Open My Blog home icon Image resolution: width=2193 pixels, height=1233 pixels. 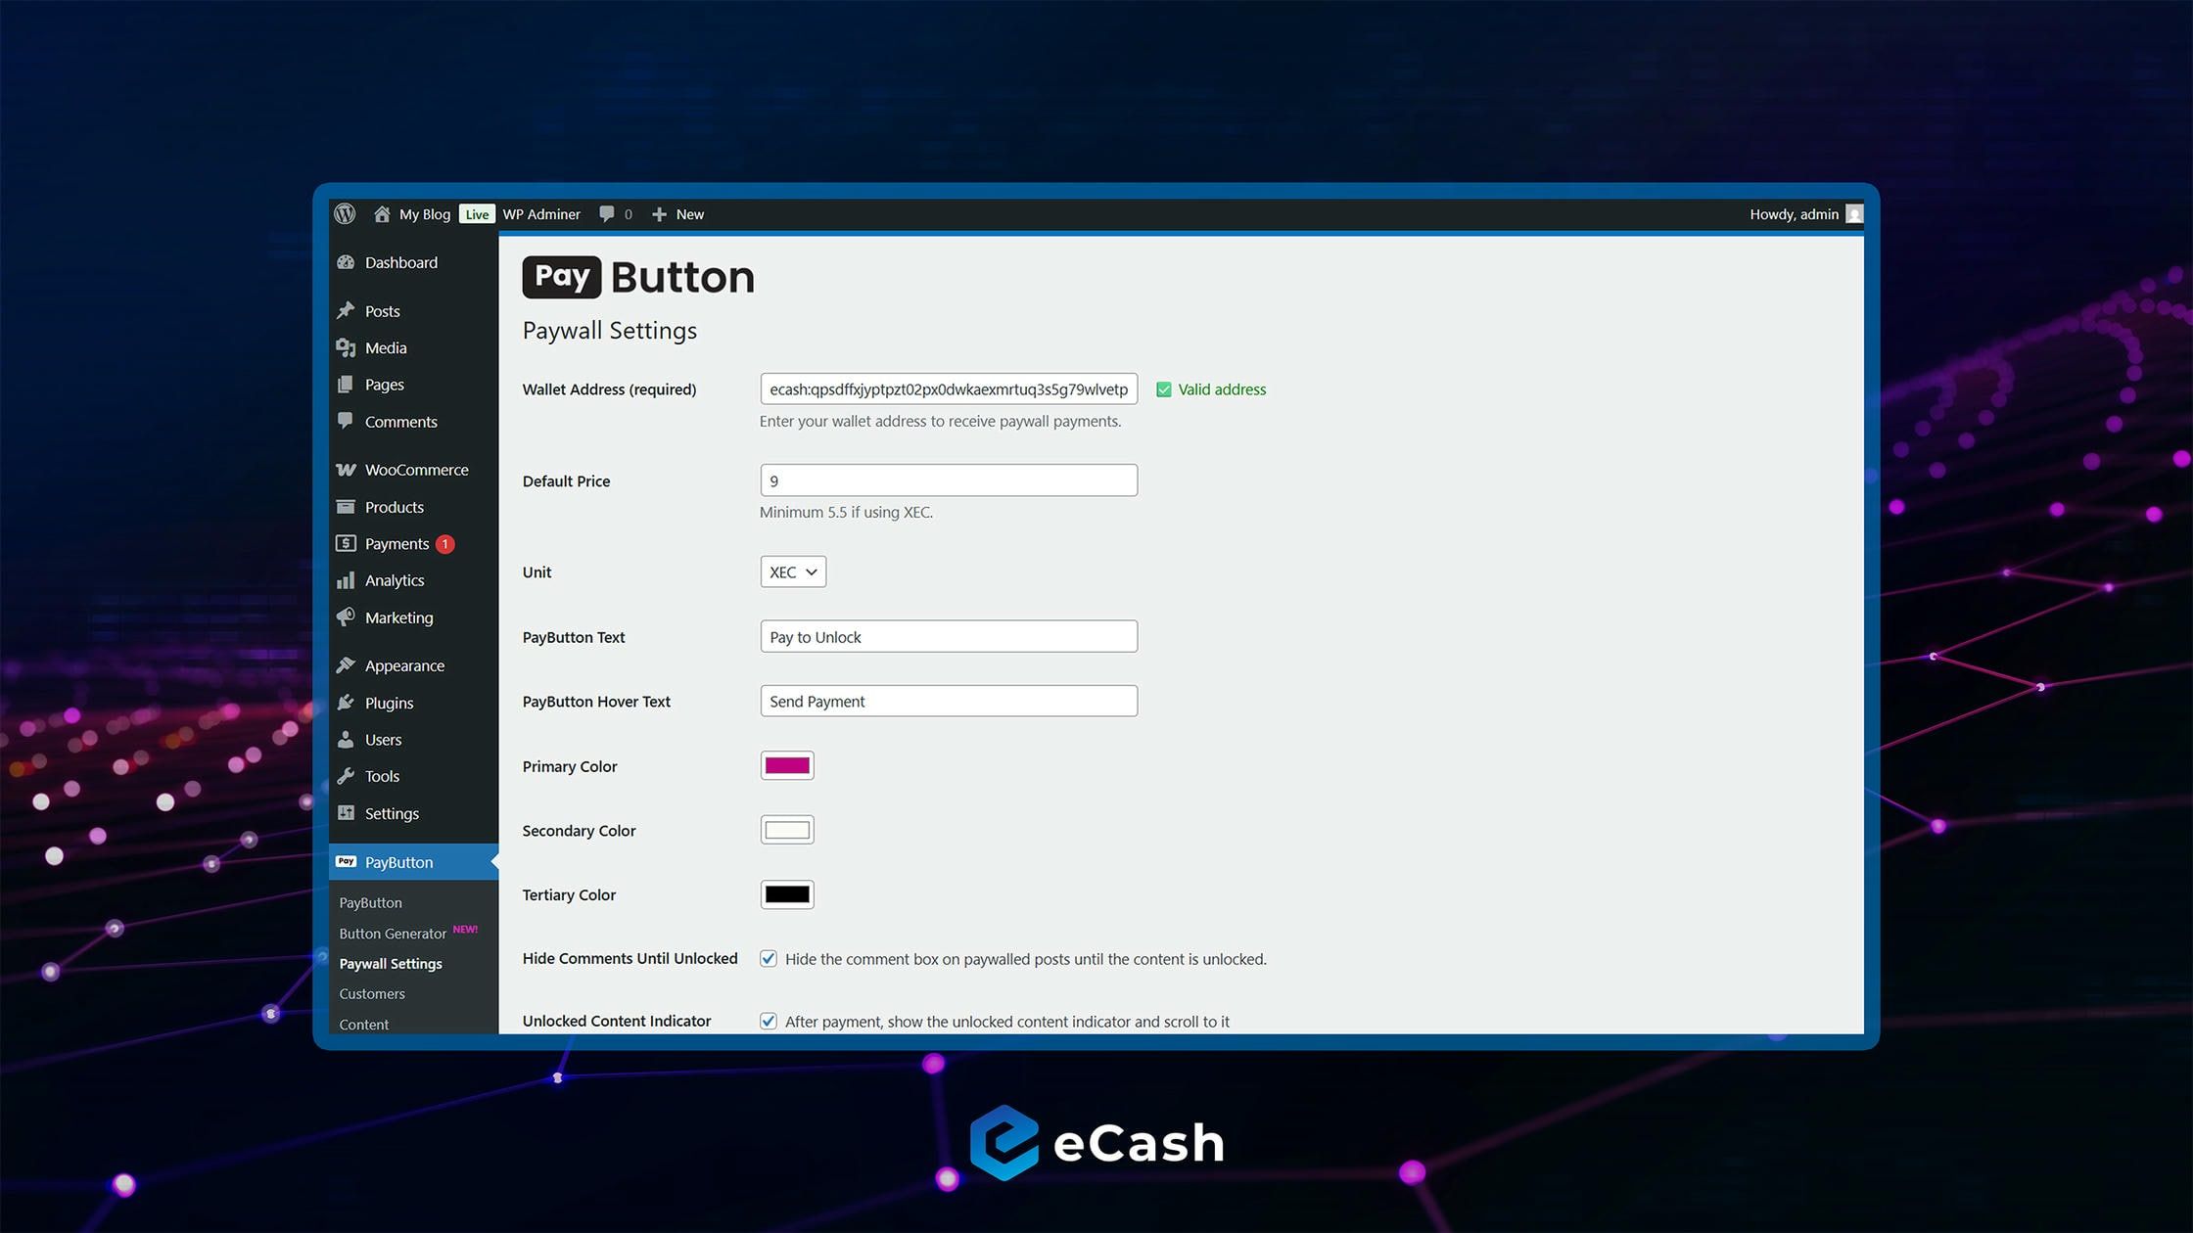coord(382,213)
